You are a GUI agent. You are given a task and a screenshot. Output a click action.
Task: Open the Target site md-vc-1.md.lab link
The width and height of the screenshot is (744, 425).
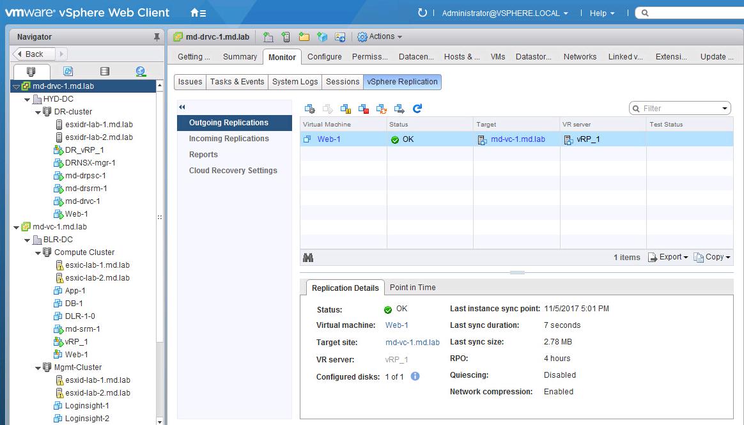tap(412, 343)
